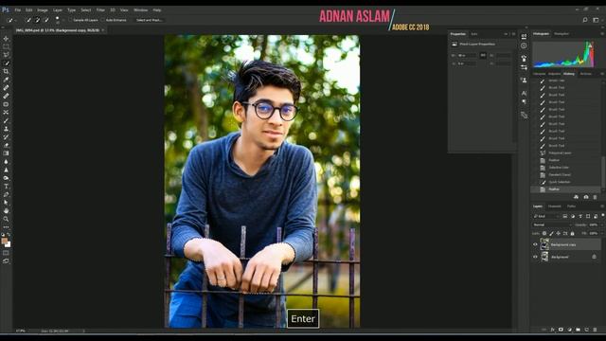Viewport: 606px width, 341px height.
Task: Close the open document tab
Action: [103, 30]
